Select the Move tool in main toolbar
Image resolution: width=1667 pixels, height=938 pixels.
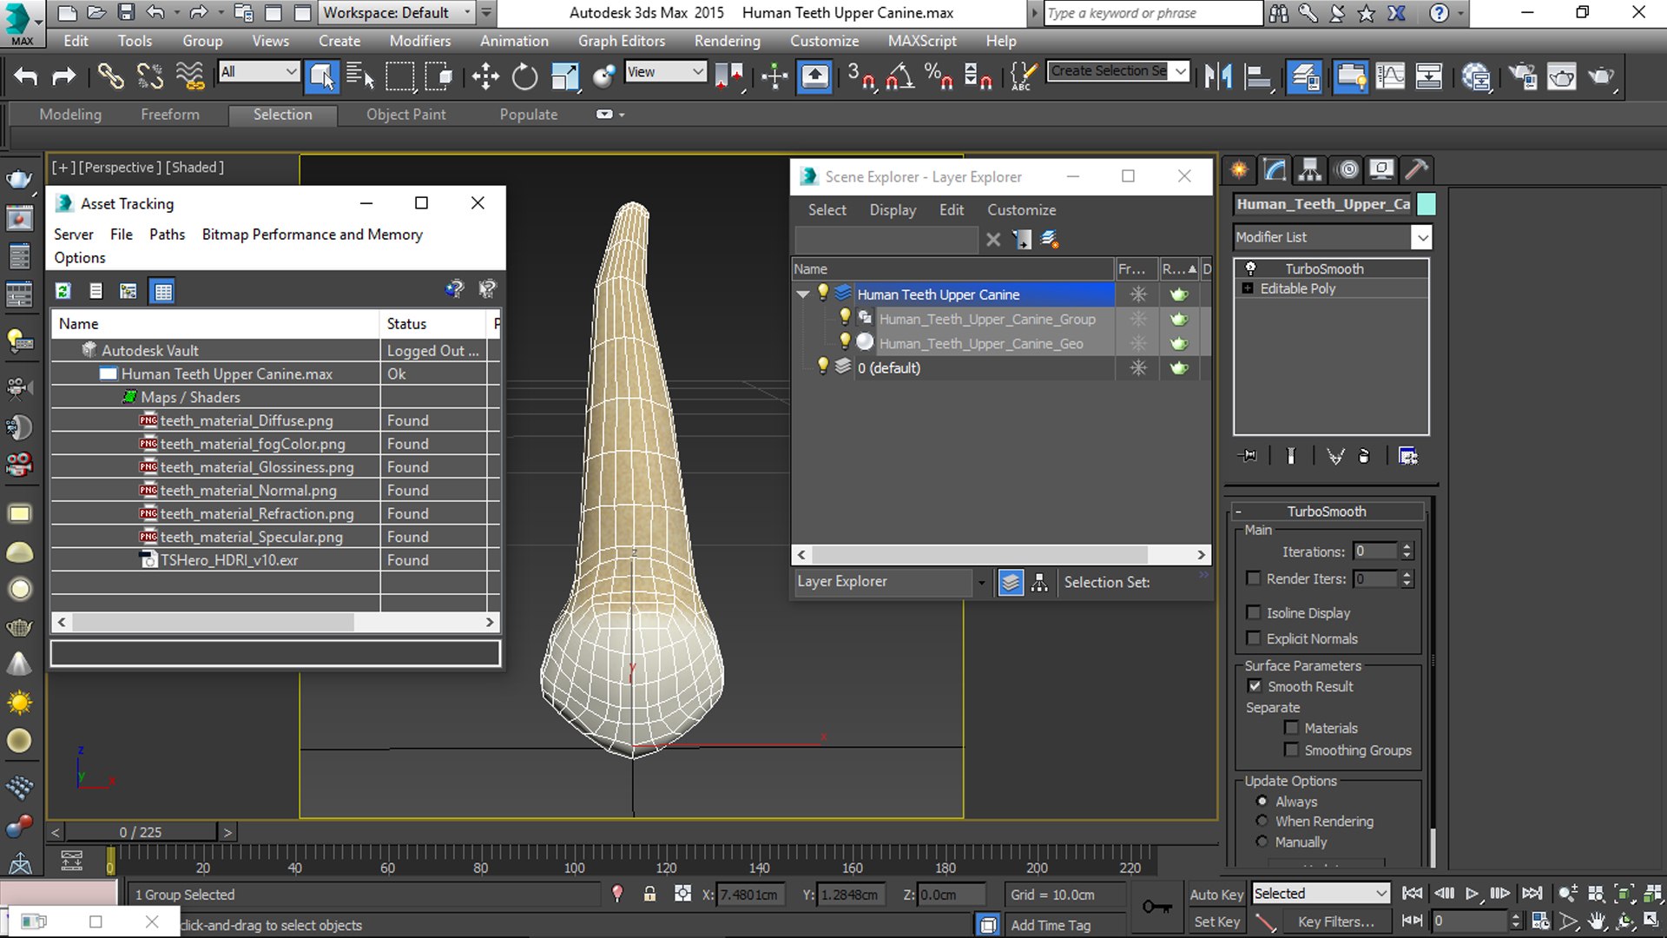coord(485,76)
